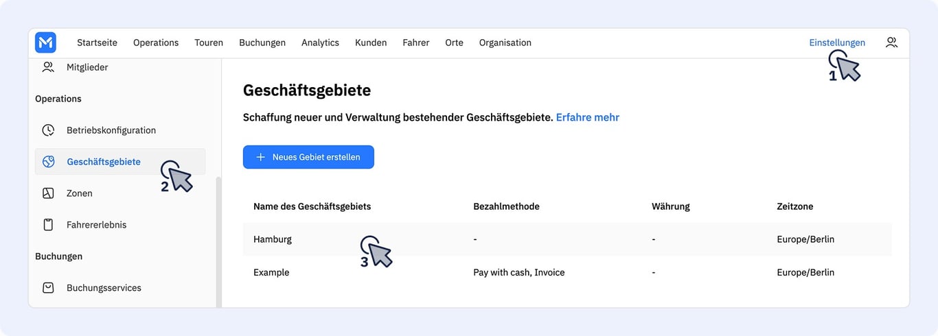Open Einstellungen settings
Image resolution: width=938 pixels, height=336 pixels.
coord(837,43)
